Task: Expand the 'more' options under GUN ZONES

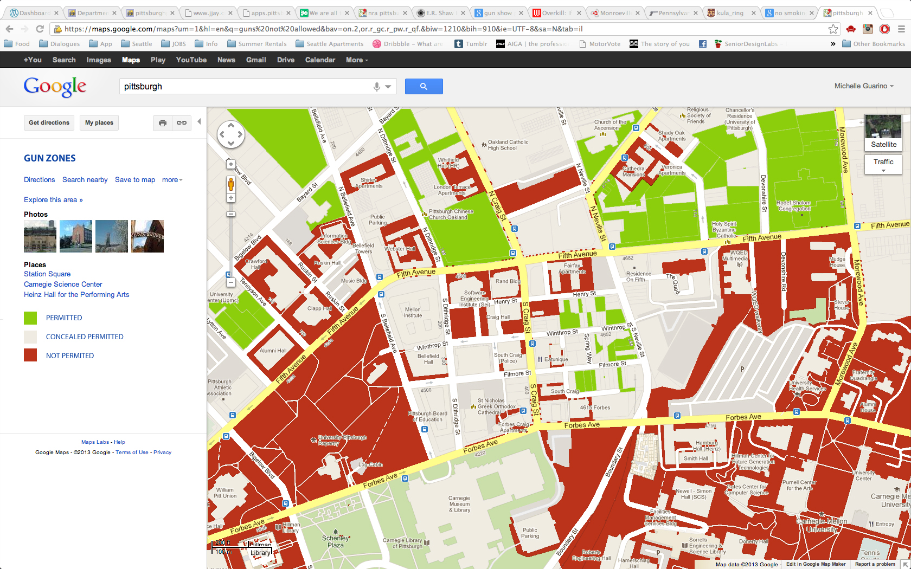Action: pos(172,180)
